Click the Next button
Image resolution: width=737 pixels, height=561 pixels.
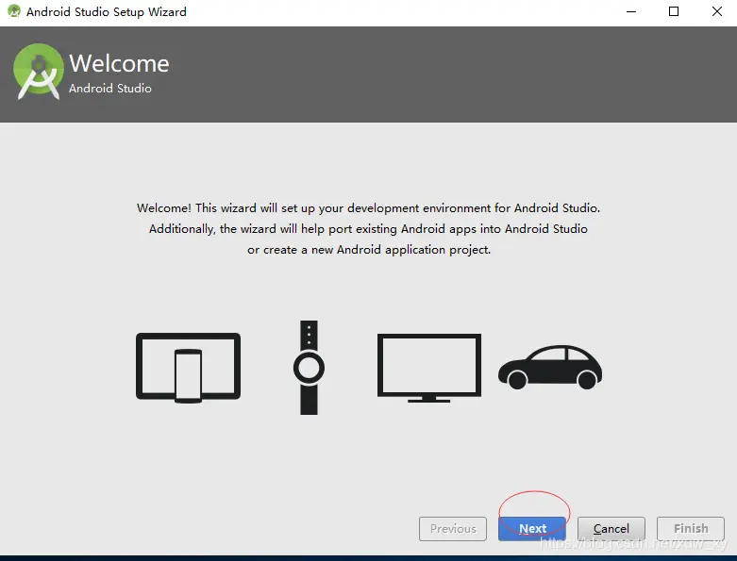click(531, 529)
